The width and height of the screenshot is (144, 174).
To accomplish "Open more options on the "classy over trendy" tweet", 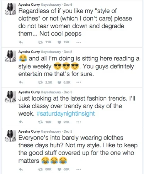I will pyautogui.click(x=78, y=122).
